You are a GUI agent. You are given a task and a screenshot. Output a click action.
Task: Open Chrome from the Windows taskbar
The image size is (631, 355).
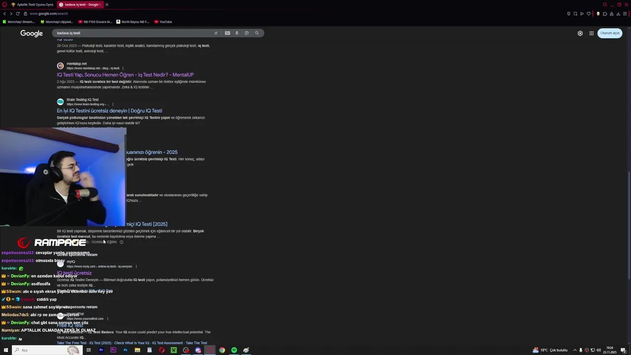click(x=222, y=350)
